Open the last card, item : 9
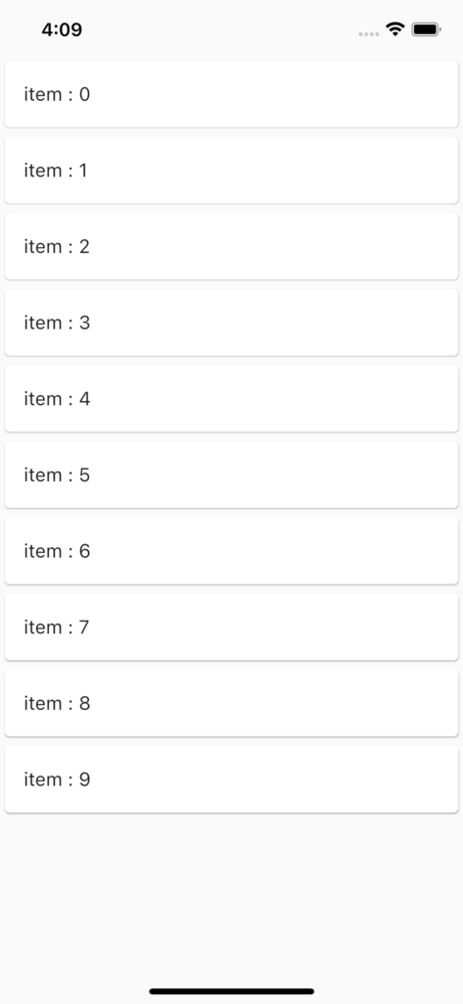 (x=231, y=779)
